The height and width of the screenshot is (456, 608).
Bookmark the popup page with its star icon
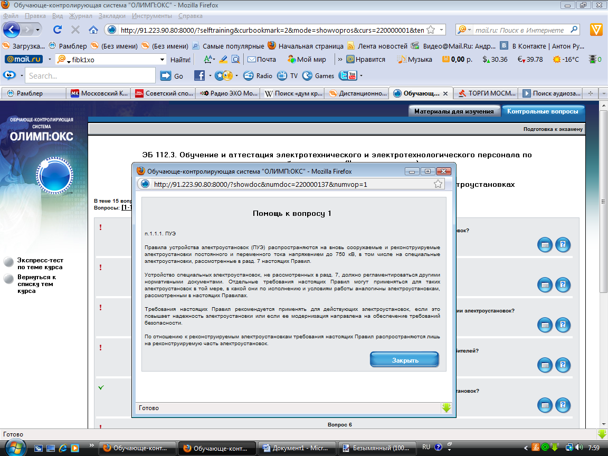point(438,184)
